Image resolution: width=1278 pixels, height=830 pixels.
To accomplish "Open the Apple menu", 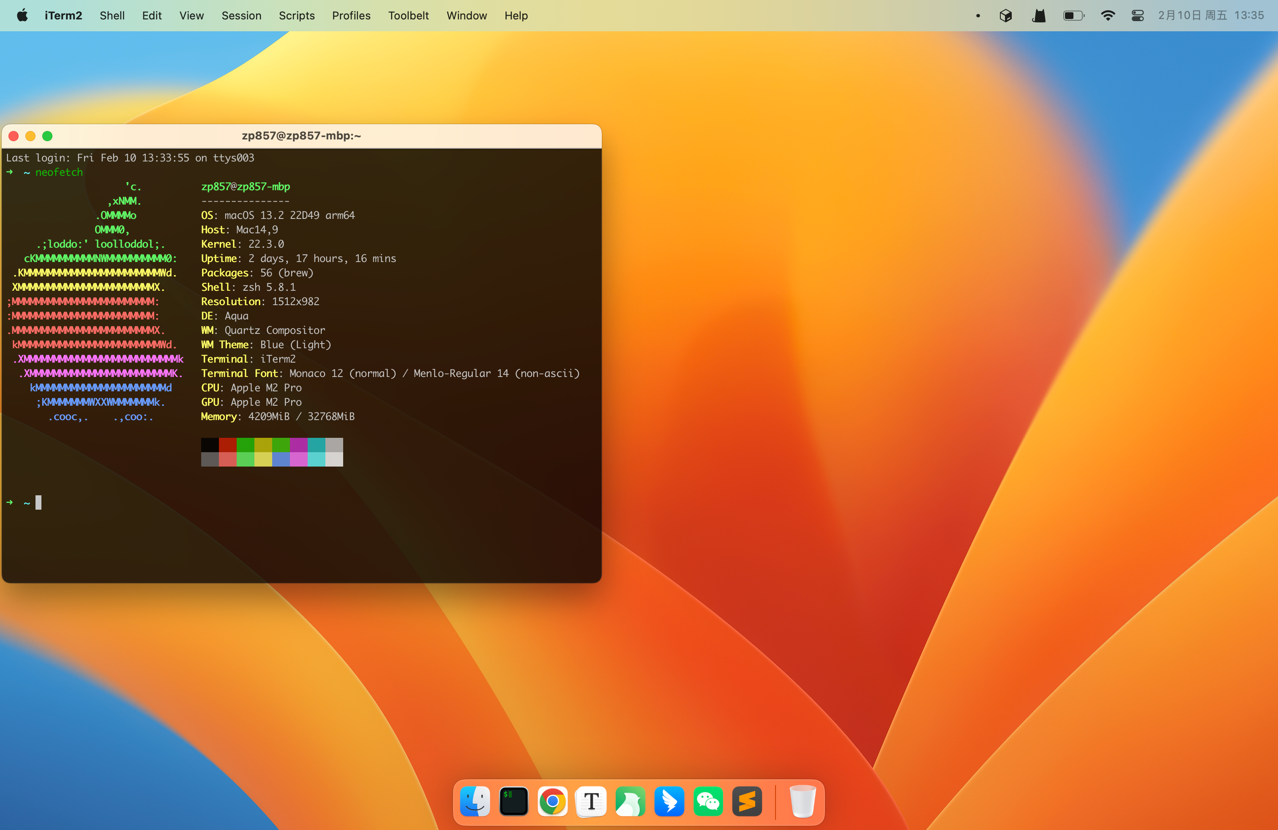I will point(22,16).
